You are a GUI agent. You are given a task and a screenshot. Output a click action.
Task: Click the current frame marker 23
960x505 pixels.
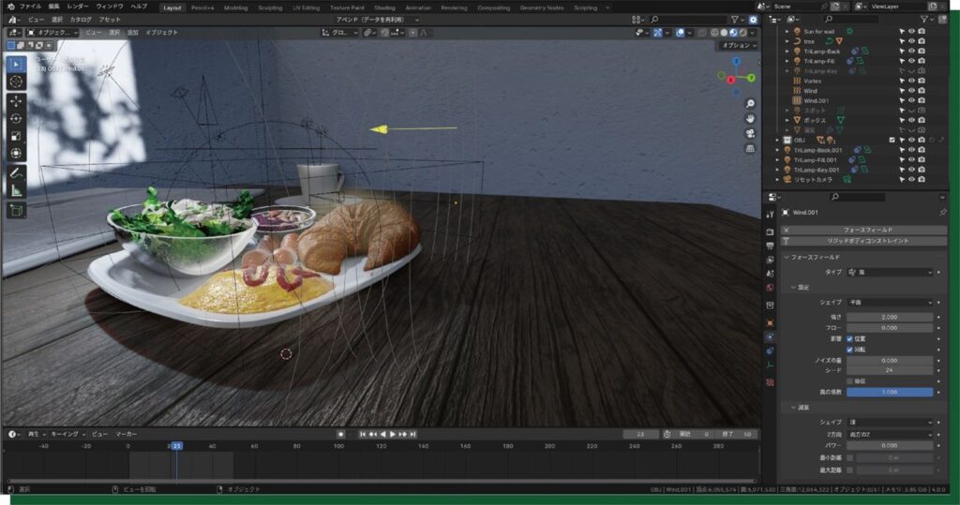point(176,446)
